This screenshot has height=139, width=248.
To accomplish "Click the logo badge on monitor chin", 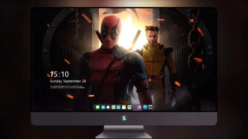I will coord(124,119).
